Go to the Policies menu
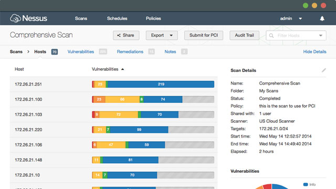Viewport: 336px width, 189px height. (153, 18)
